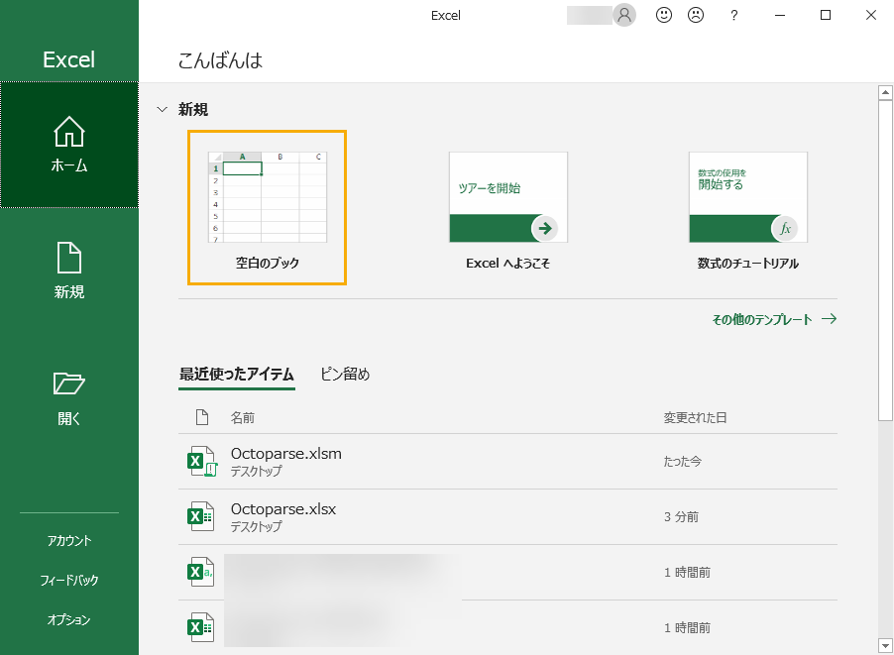894x655 pixels.
Task: Sort by the 変更された日 column header
Action: point(695,418)
